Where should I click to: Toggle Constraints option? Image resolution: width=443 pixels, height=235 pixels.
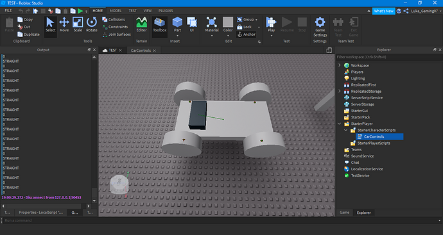115,27
